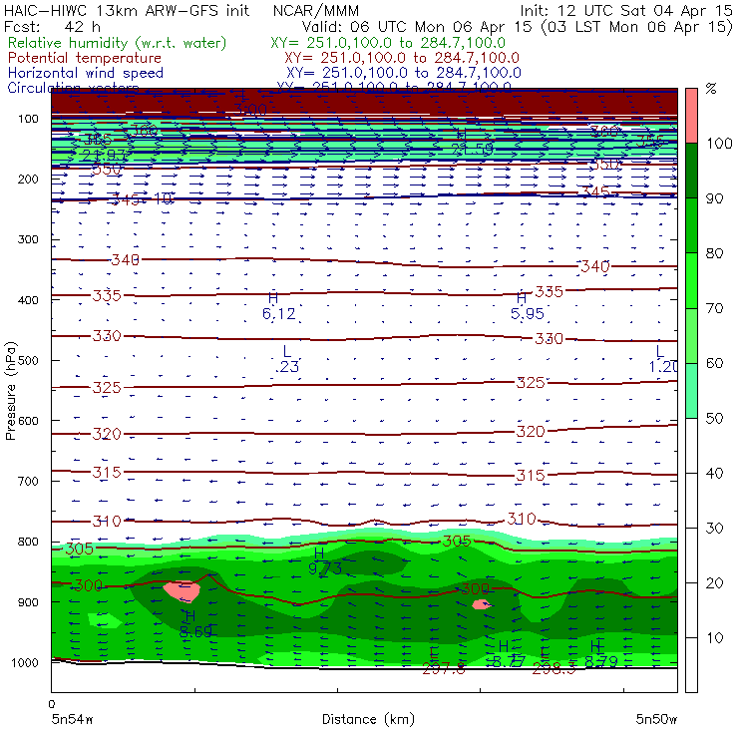The image size is (738, 738).
Task: Click the 'Potential temperature' legend label
Action: (85, 58)
